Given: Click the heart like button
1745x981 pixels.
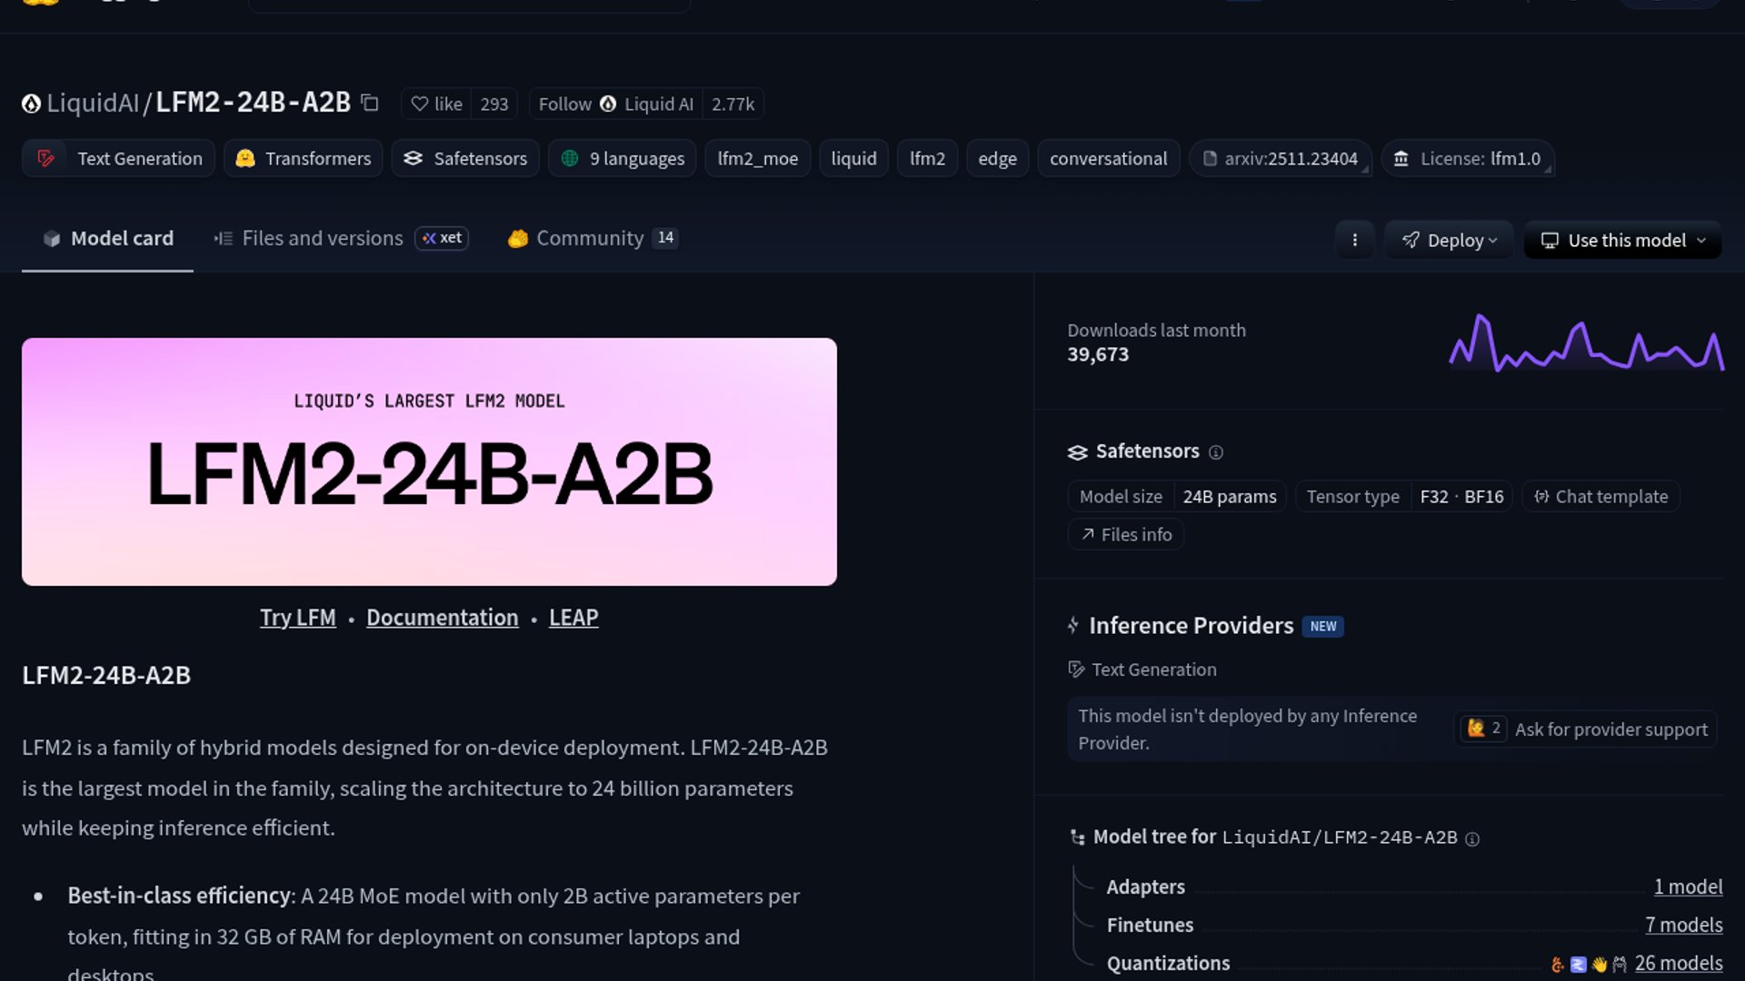Looking at the screenshot, I should tap(437, 104).
